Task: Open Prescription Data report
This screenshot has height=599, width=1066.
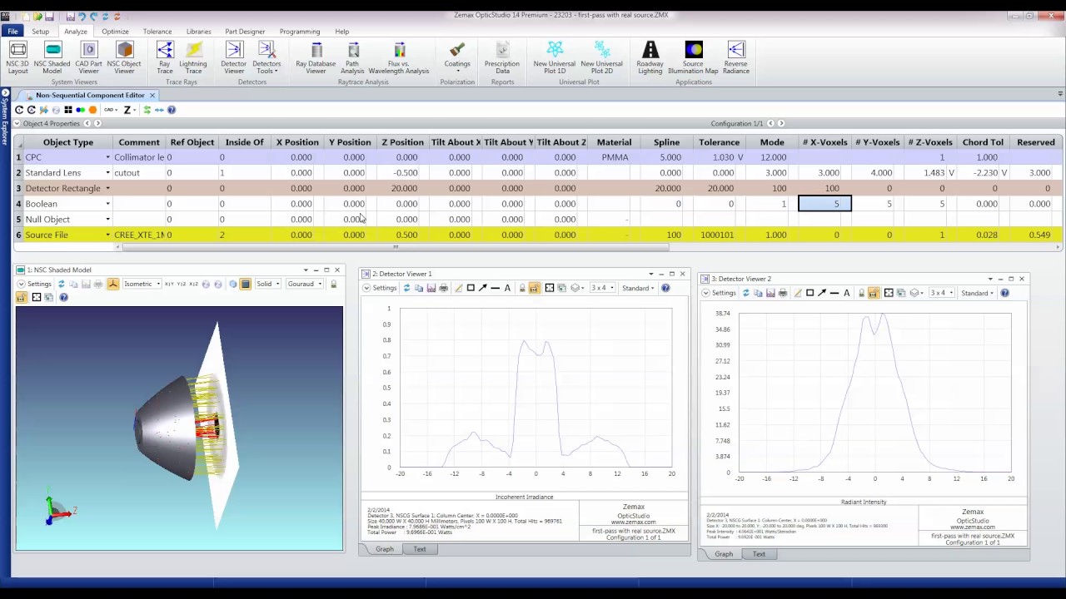Action: 502,57
